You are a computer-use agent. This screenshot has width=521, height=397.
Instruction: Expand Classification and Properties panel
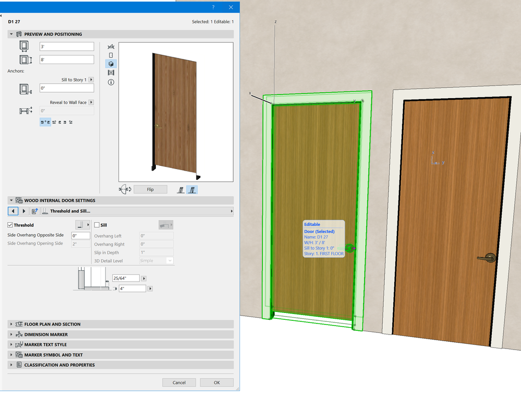pos(11,365)
